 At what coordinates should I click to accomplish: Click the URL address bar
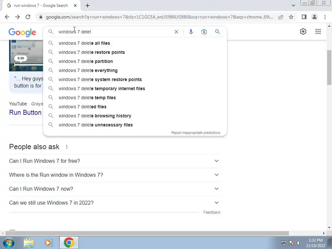159,17
